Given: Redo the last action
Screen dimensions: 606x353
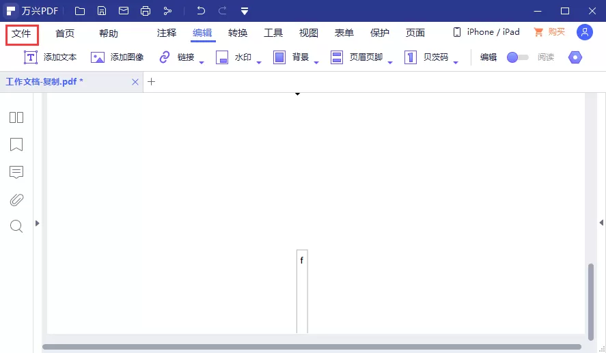Looking at the screenshot, I should [x=222, y=10].
